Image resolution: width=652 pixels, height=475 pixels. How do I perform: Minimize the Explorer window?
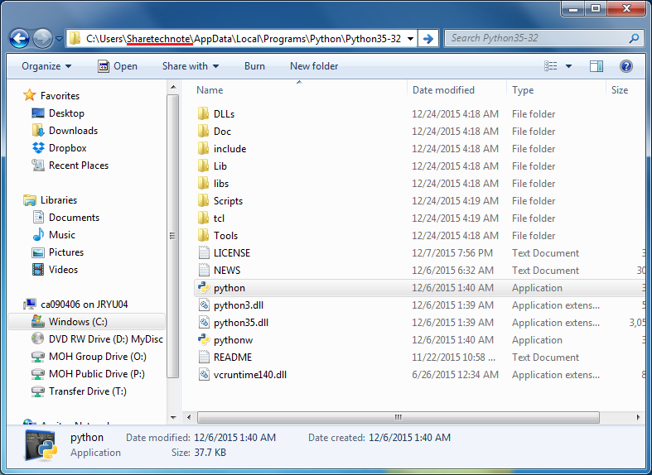point(573,8)
